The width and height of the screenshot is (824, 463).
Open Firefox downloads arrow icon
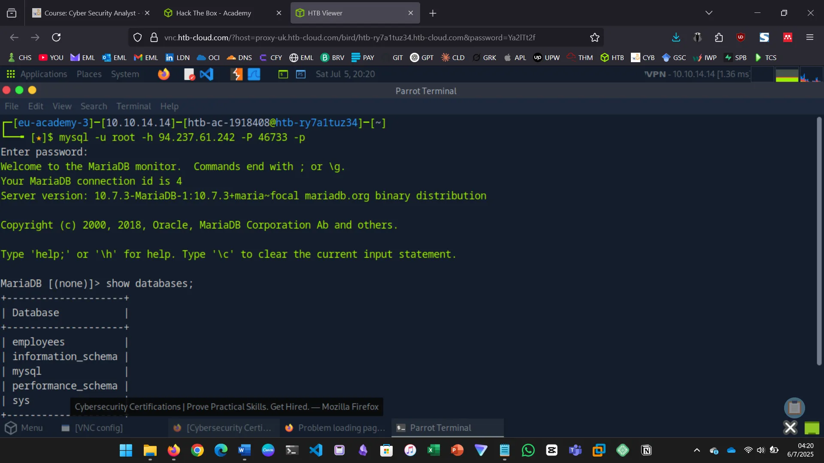676,38
